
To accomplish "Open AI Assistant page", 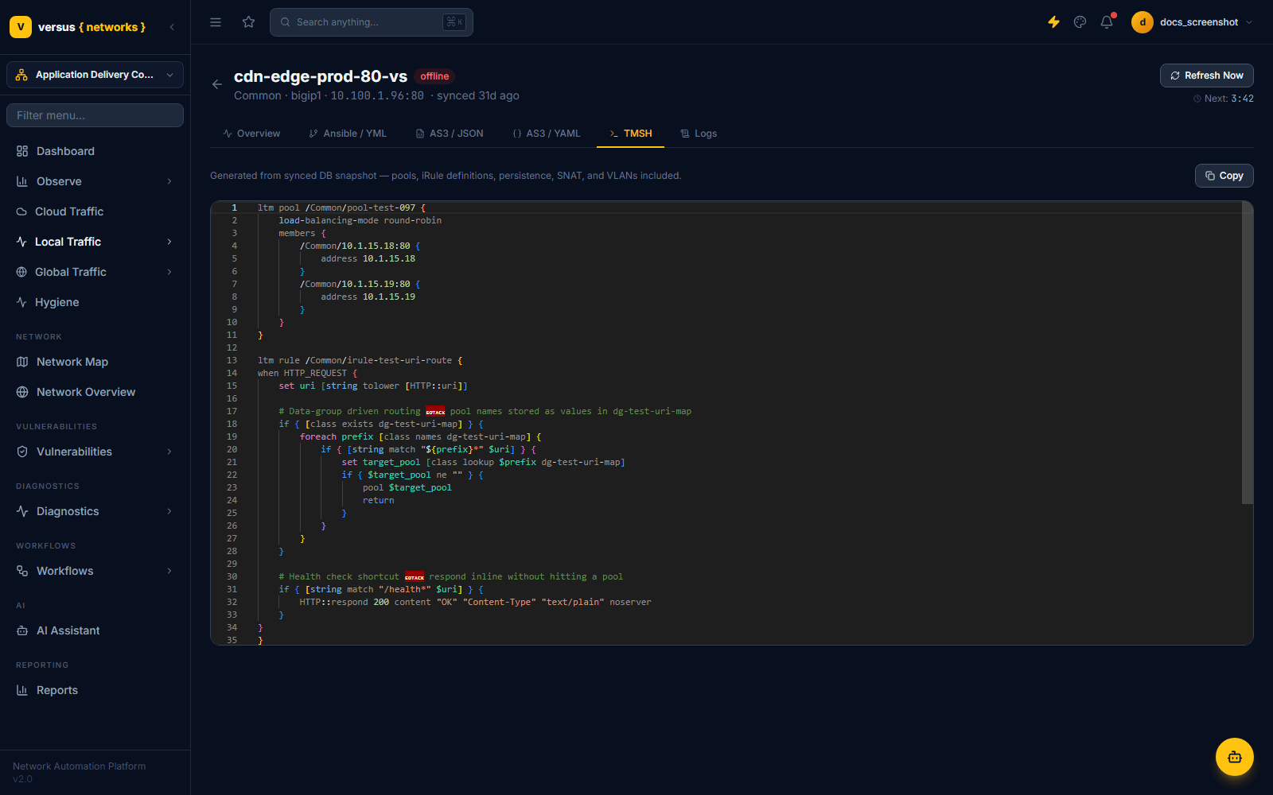I will (x=95, y=630).
